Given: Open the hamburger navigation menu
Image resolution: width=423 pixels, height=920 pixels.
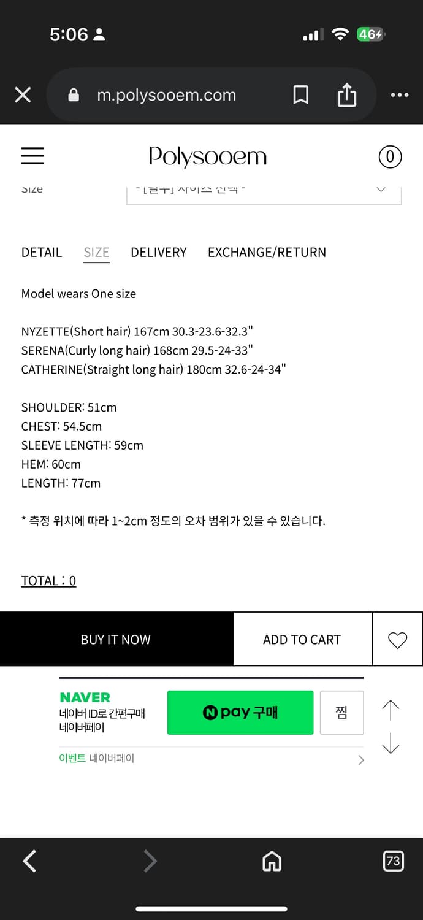Looking at the screenshot, I should click(32, 156).
